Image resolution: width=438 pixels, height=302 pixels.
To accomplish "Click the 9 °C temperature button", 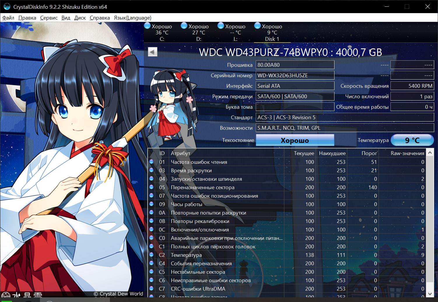I will (412, 140).
